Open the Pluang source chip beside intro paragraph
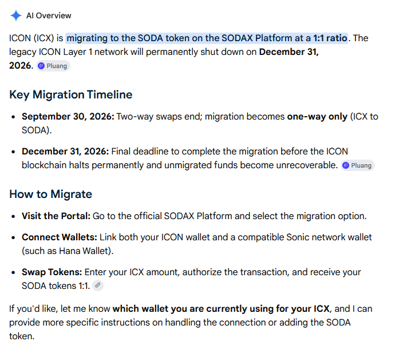 (x=53, y=66)
